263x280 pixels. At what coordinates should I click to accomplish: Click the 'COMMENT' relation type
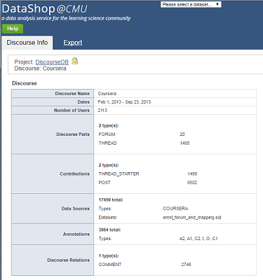click(x=110, y=265)
